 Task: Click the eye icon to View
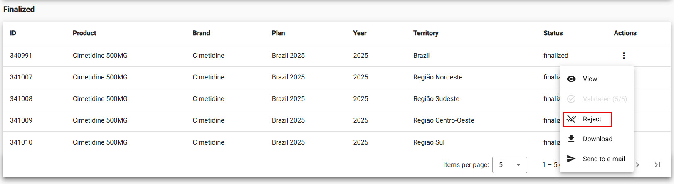571,79
